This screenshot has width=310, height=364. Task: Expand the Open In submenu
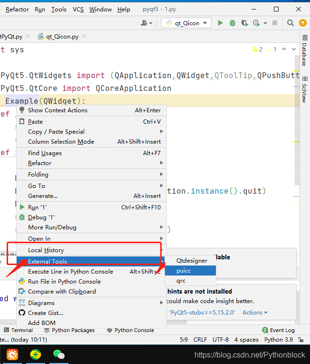pos(161,238)
